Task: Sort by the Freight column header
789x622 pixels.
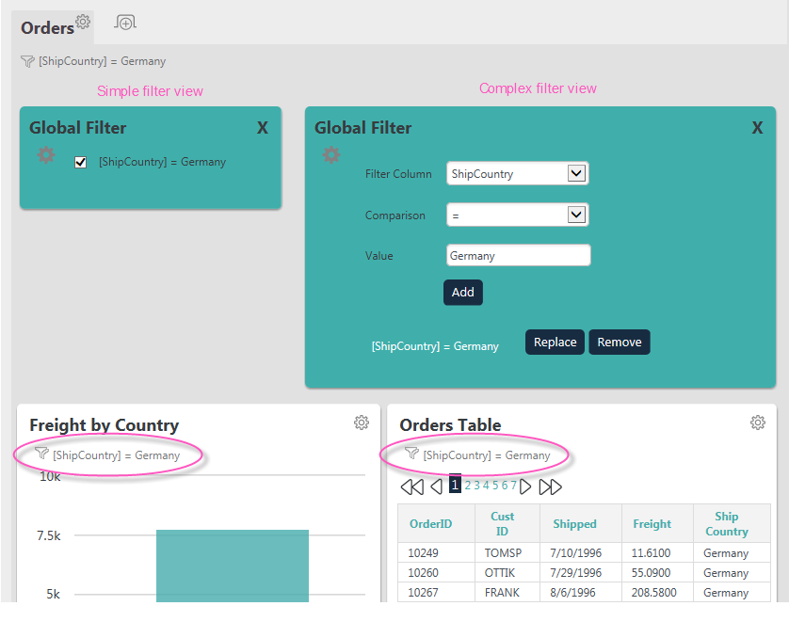Action: [x=652, y=524]
